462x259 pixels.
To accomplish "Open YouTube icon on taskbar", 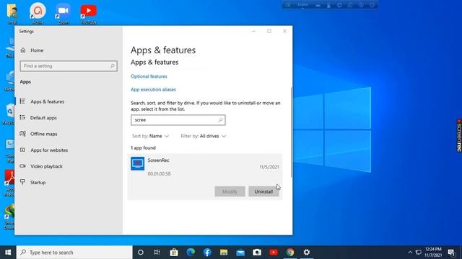I will (x=274, y=253).
